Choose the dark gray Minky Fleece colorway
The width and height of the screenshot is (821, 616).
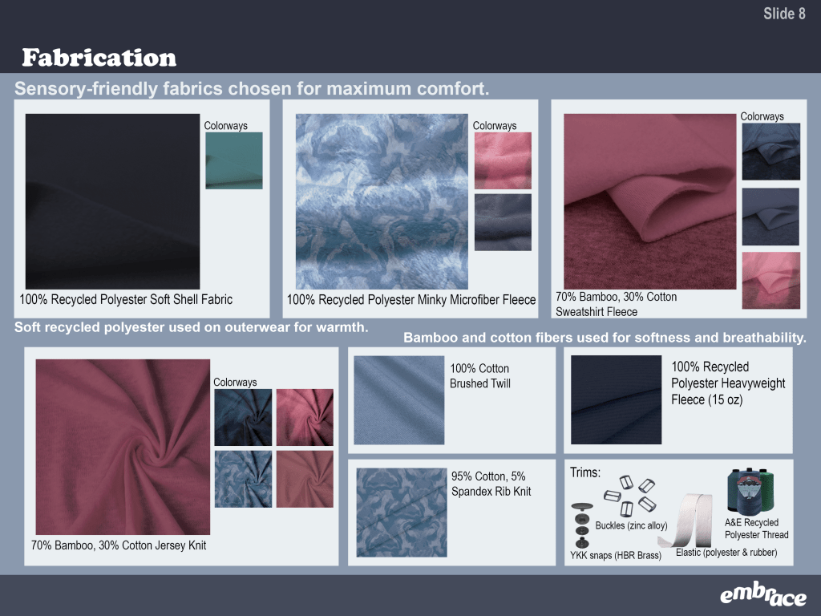click(x=503, y=222)
